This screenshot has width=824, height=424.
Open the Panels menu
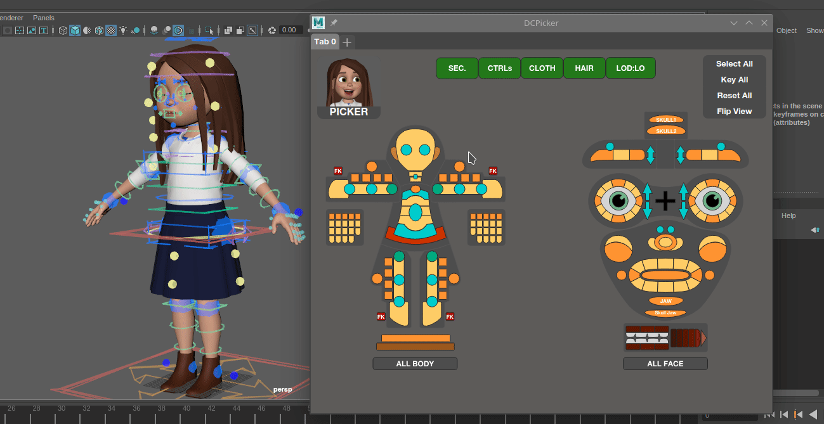point(44,18)
